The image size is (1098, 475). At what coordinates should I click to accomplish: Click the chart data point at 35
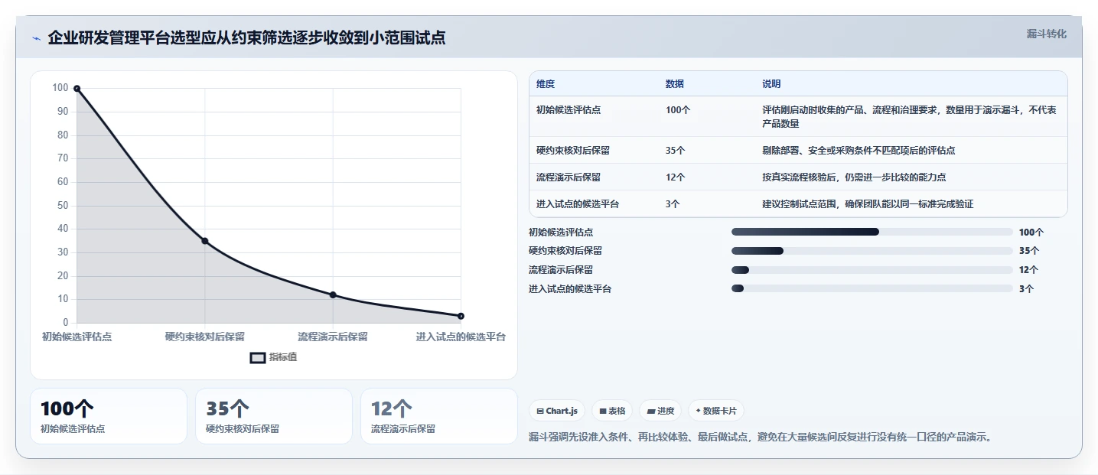(x=205, y=241)
